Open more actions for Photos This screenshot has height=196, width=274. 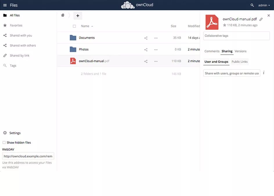point(156,50)
